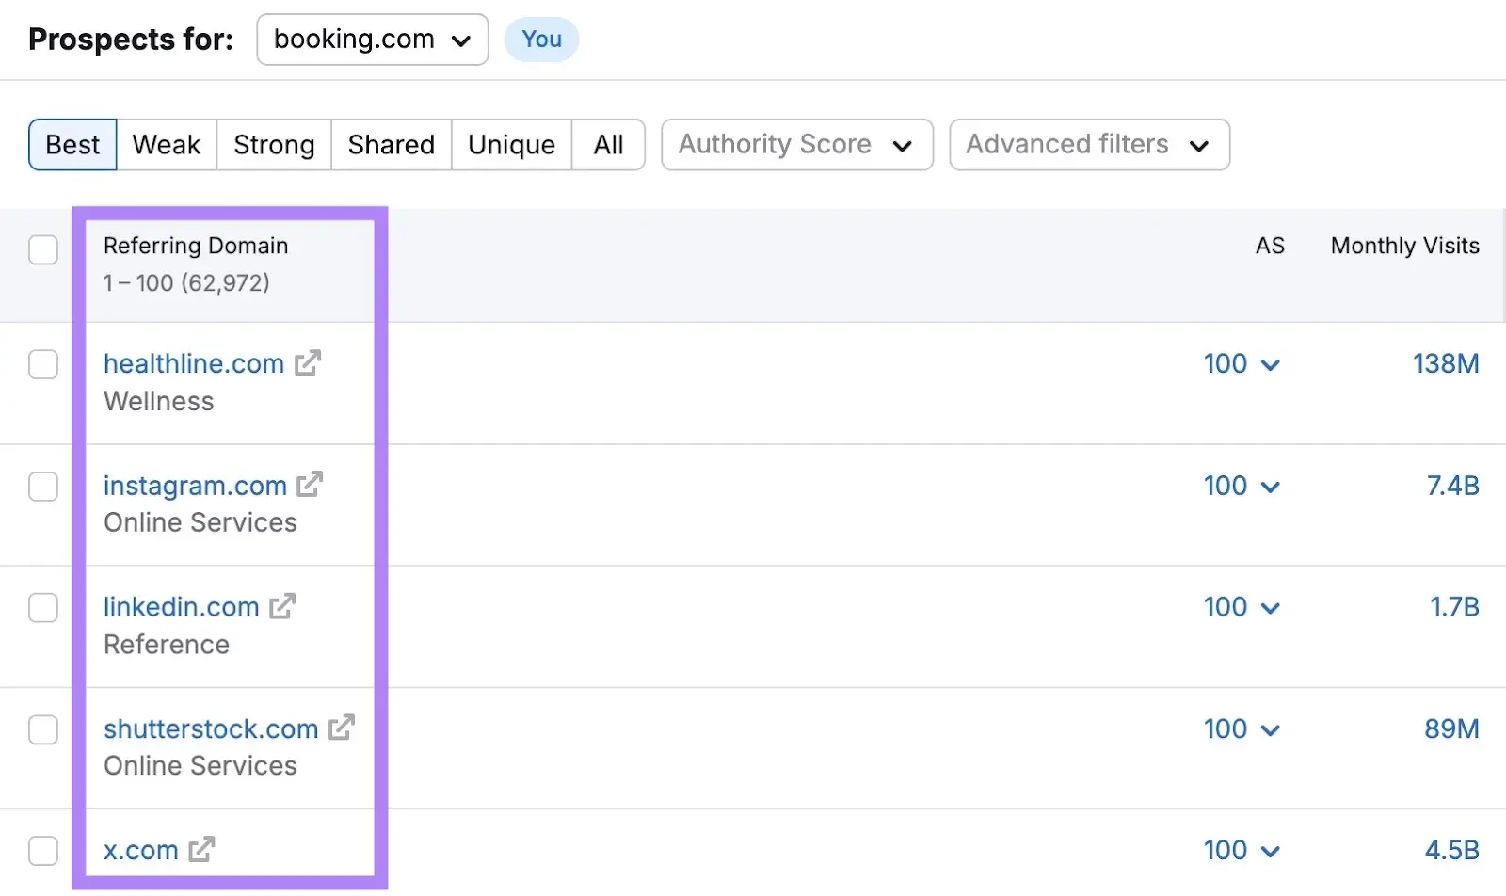Open x.com via its external link icon
1506x896 pixels.
[199, 849]
